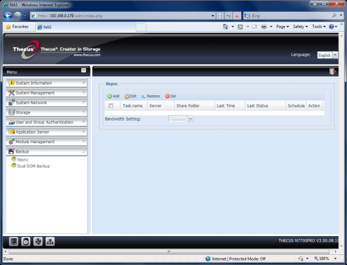The height and width of the screenshot is (265, 347).
Task: Click the Stop loading icon
Action: tap(237, 16)
